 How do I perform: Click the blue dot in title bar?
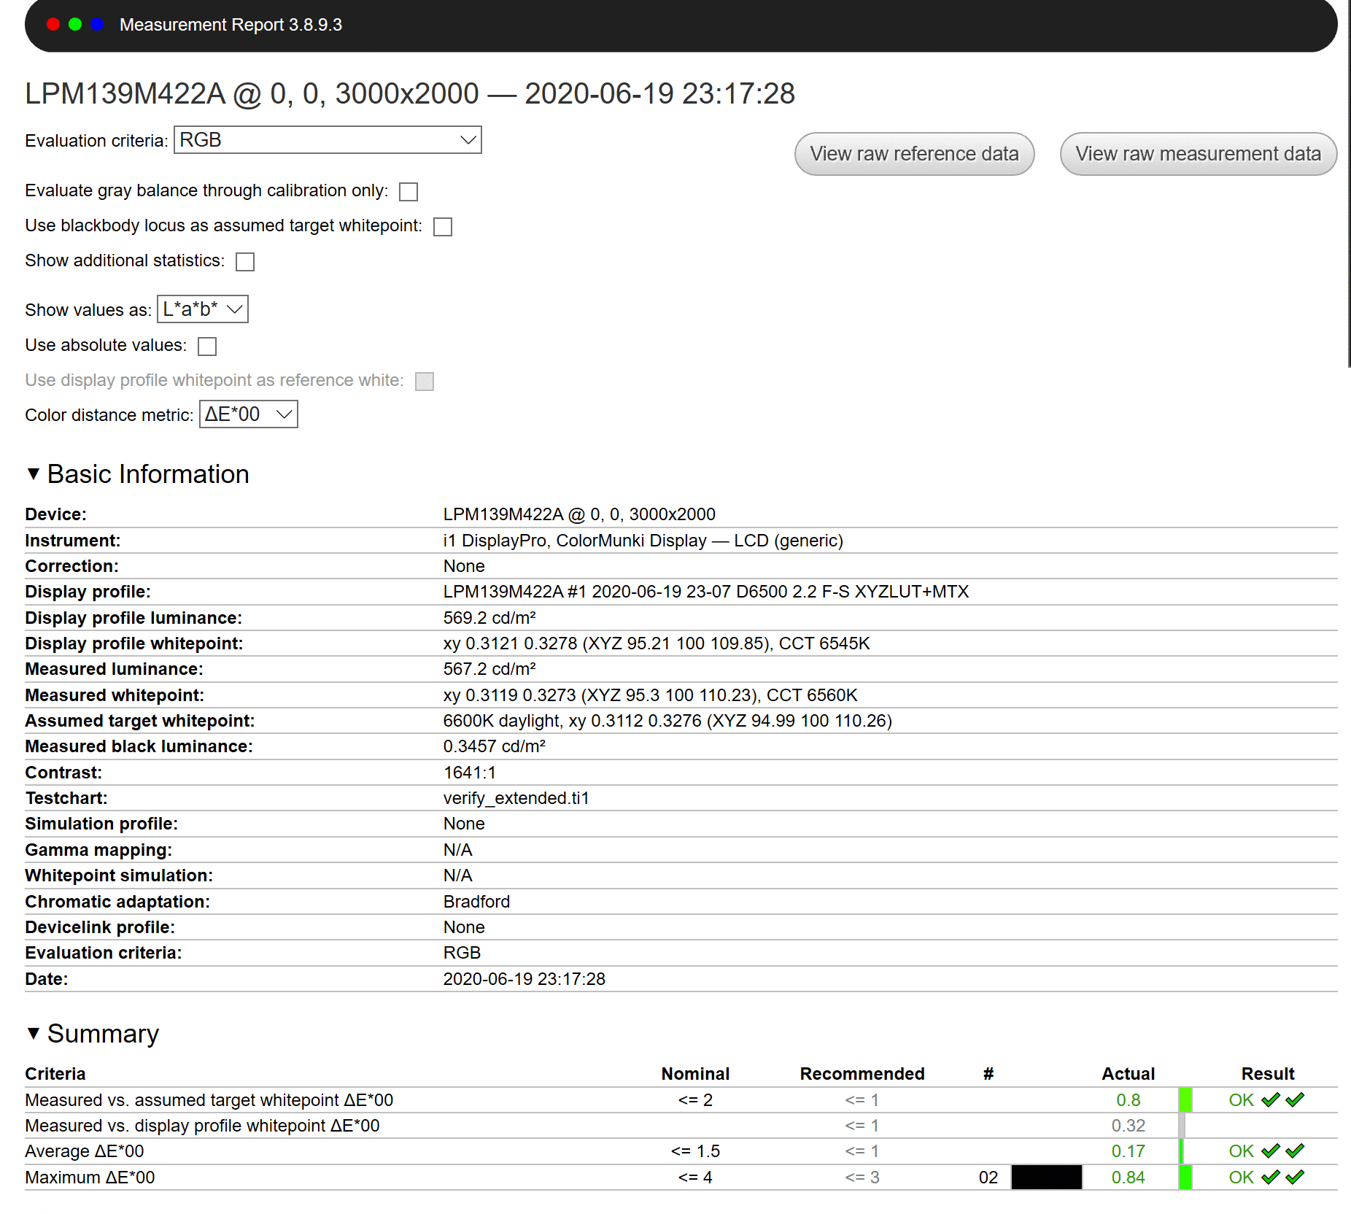pos(97,24)
